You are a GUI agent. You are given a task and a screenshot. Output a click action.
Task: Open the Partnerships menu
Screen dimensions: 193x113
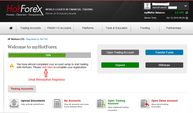tap(174, 28)
